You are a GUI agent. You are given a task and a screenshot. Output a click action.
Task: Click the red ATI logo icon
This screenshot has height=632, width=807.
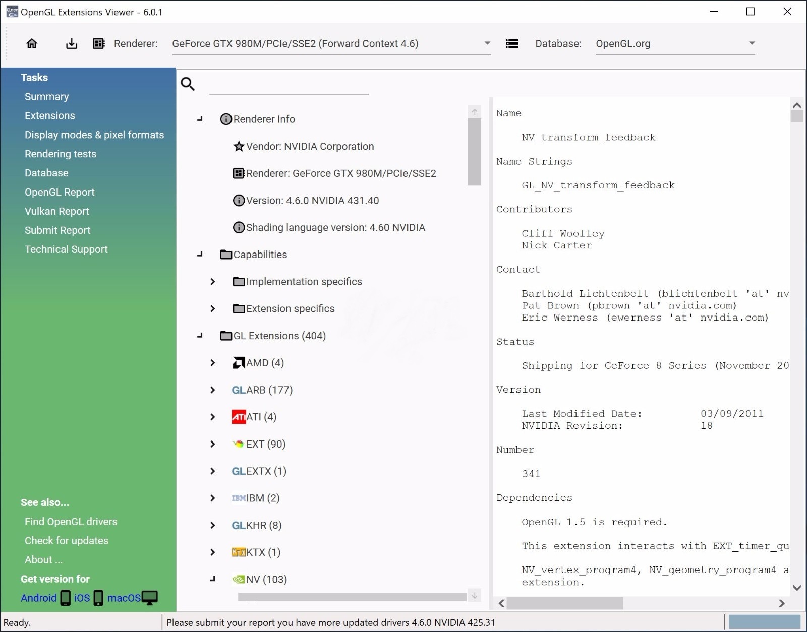tap(239, 417)
